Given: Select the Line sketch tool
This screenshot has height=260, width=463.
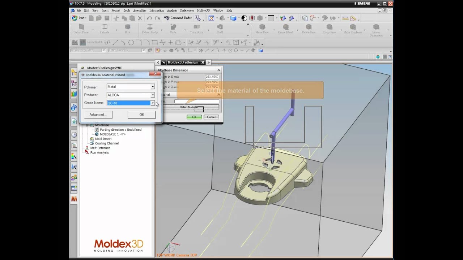Looking at the screenshot, I should [x=115, y=43].
